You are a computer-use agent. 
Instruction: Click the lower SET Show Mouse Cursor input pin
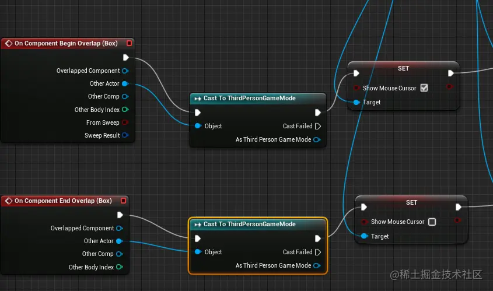pos(364,222)
